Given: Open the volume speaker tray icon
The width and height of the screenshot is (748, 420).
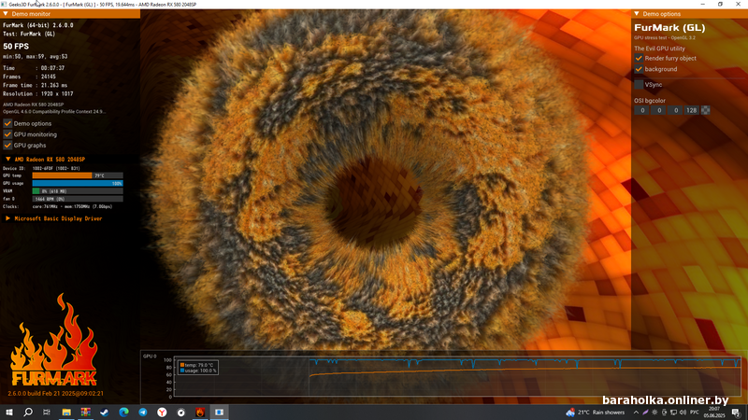Looking at the screenshot, I should 683,413.
